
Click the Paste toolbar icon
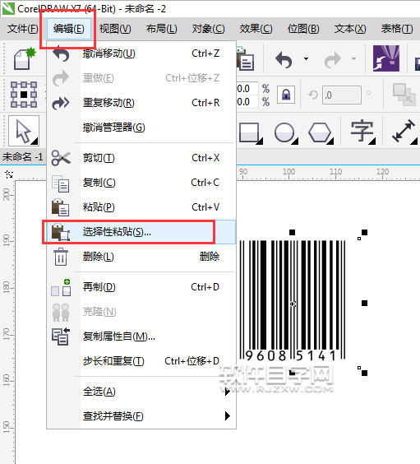click(x=245, y=58)
